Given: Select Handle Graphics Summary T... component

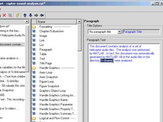Looking at the screenshot, I should [58, 114].
